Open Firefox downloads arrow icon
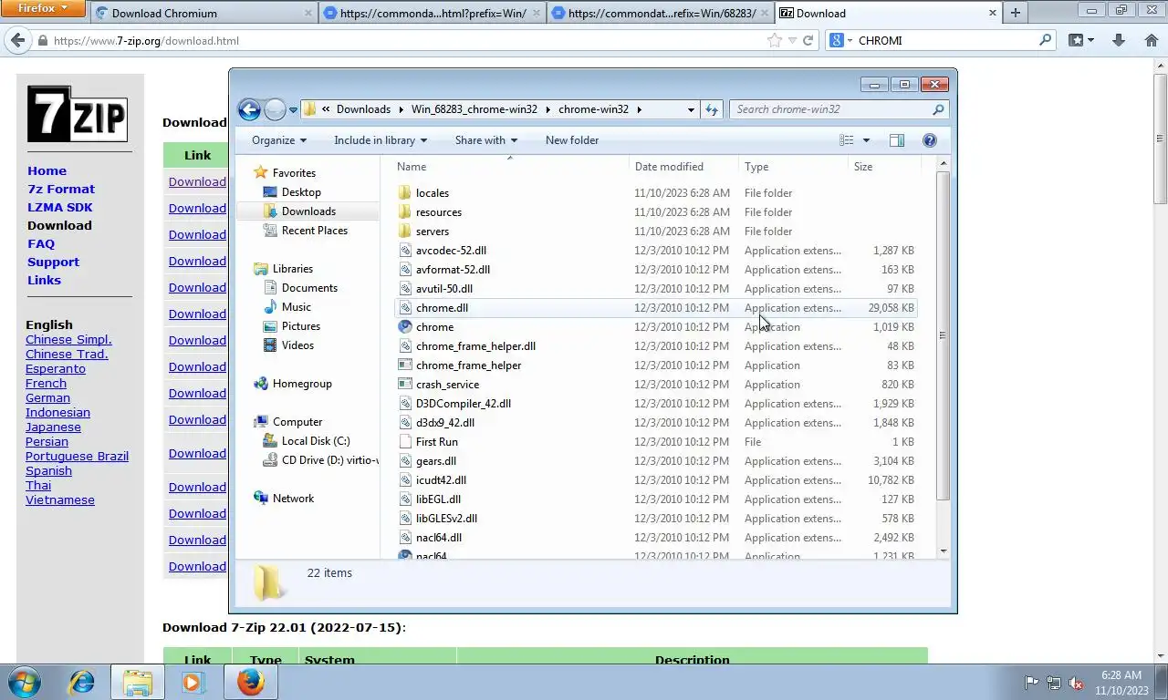This screenshot has height=700, width=1168. (x=1119, y=40)
